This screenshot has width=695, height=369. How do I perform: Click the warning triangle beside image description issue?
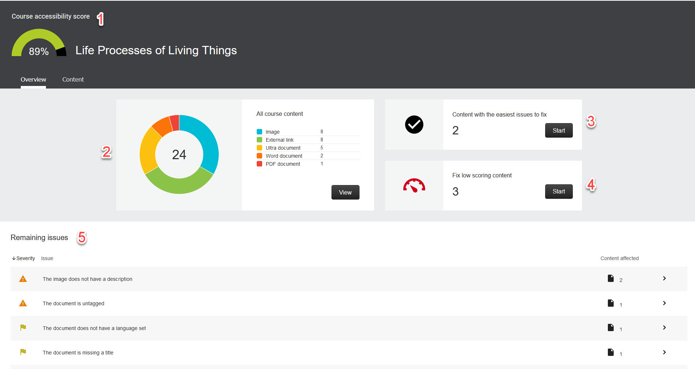click(x=23, y=279)
